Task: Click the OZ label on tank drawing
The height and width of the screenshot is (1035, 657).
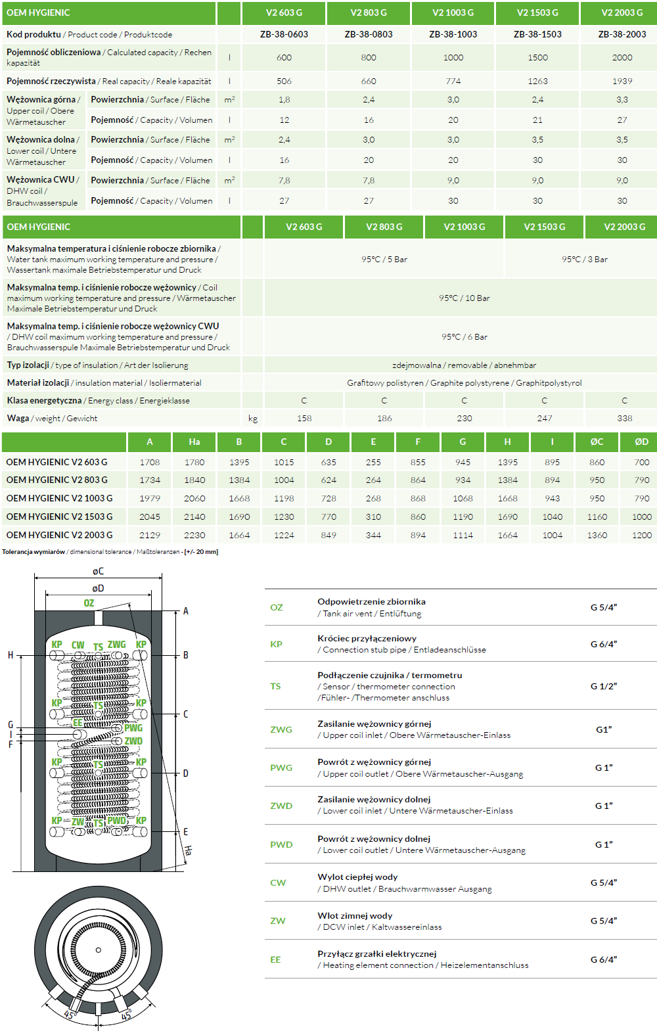Action: click(x=89, y=603)
